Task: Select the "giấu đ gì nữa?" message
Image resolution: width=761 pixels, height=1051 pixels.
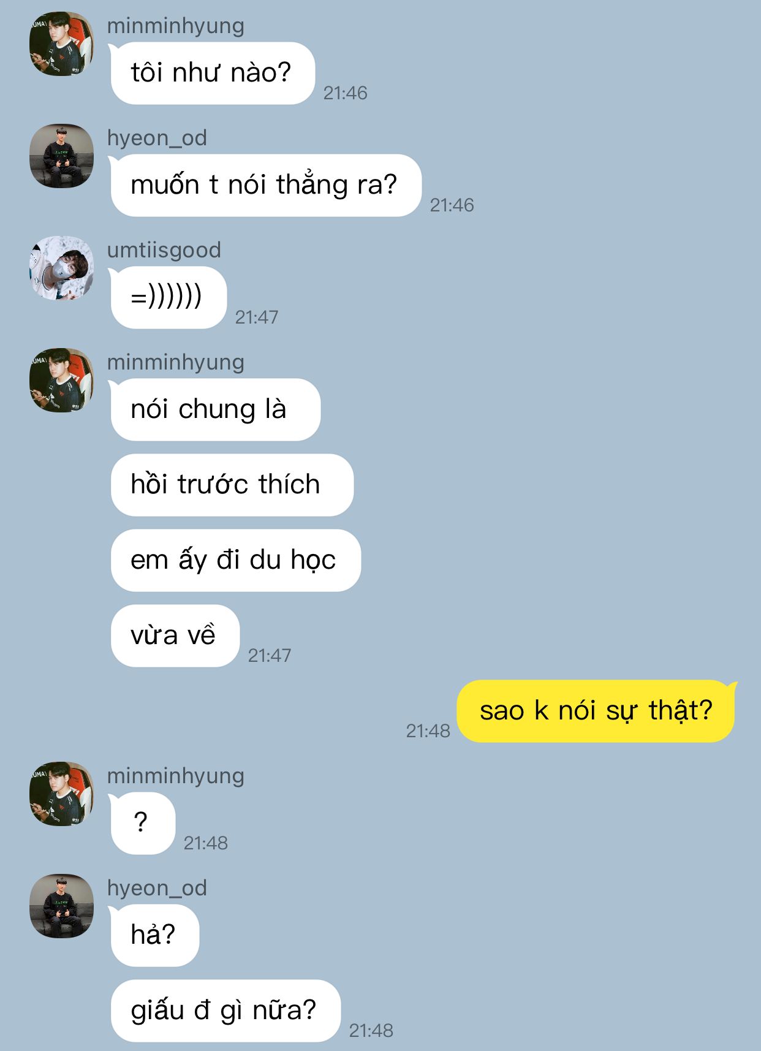Action: click(x=225, y=1011)
